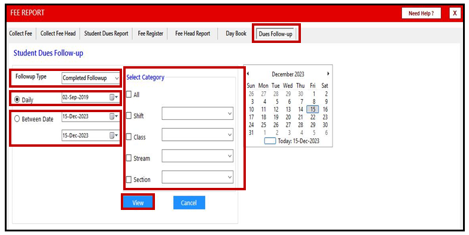469x235 pixels.
Task: Open the Fee Head Report tab
Action: point(193,33)
